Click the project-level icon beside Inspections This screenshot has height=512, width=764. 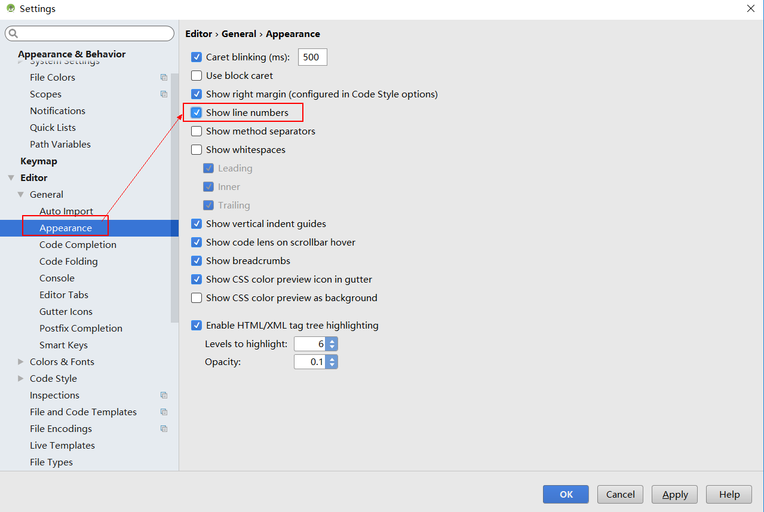(164, 396)
